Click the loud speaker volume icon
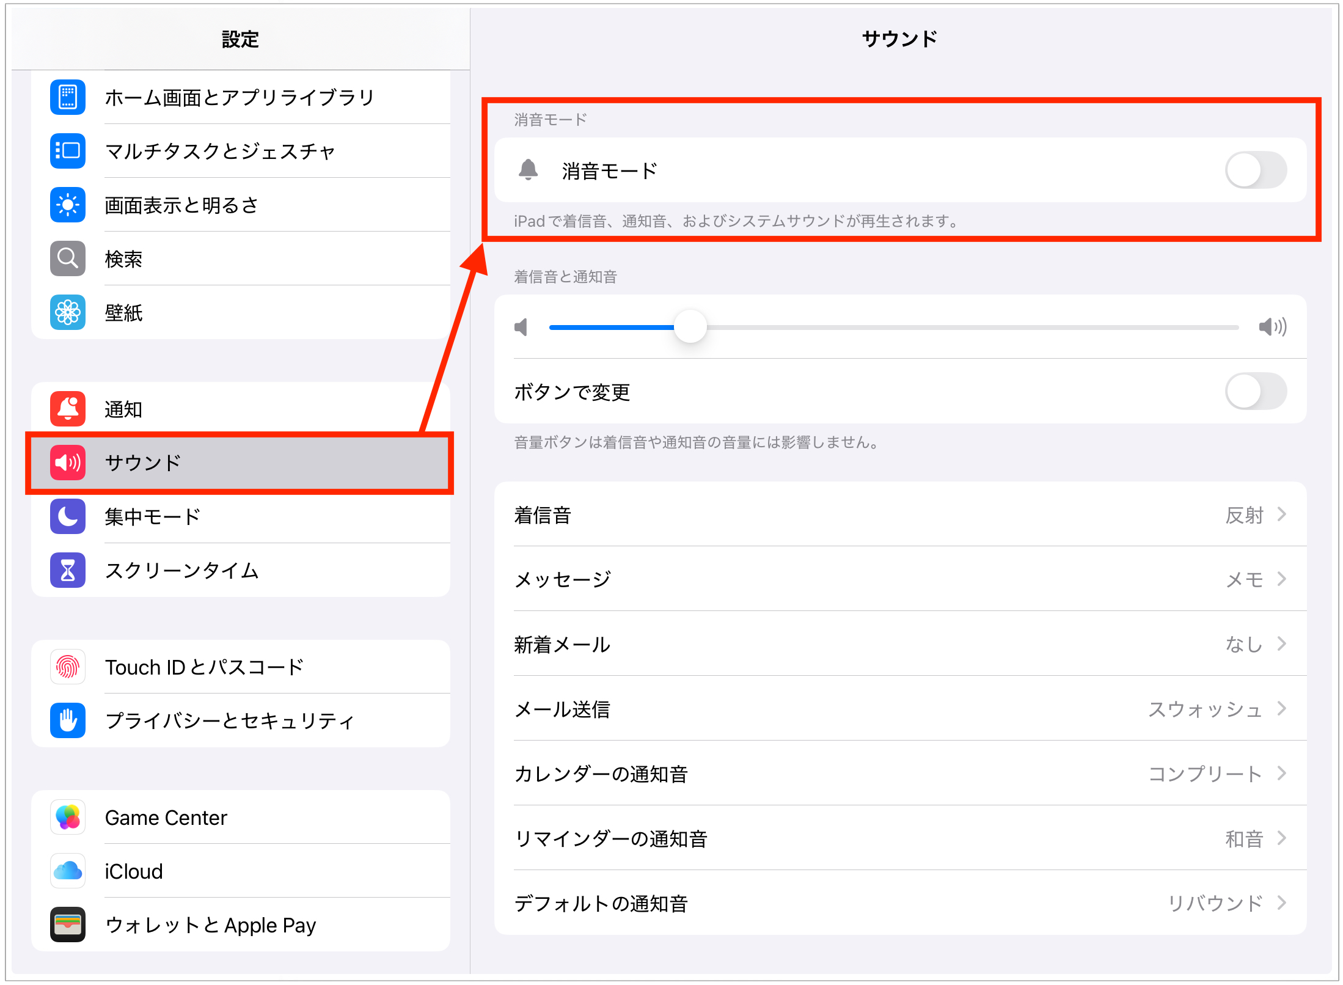Image resolution: width=1343 pixels, height=985 pixels. point(1272,327)
